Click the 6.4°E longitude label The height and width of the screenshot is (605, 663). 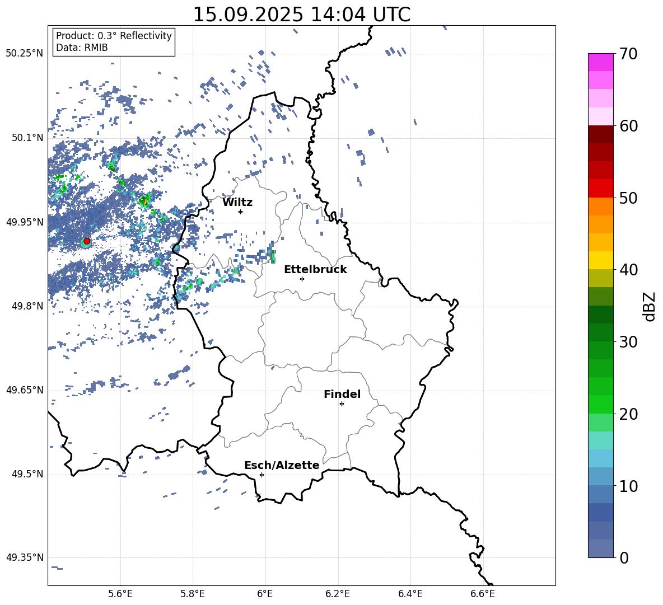(x=410, y=594)
